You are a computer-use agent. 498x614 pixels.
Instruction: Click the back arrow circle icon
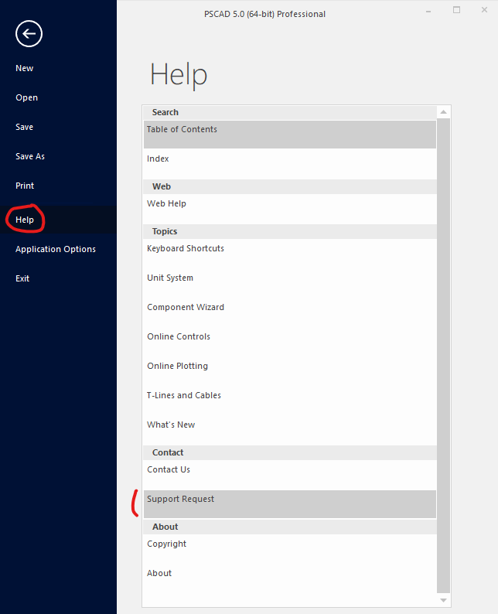pyautogui.click(x=29, y=33)
